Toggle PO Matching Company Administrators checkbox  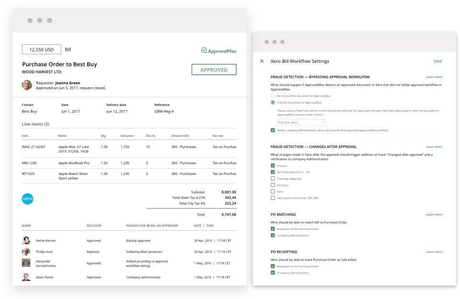(x=273, y=235)
